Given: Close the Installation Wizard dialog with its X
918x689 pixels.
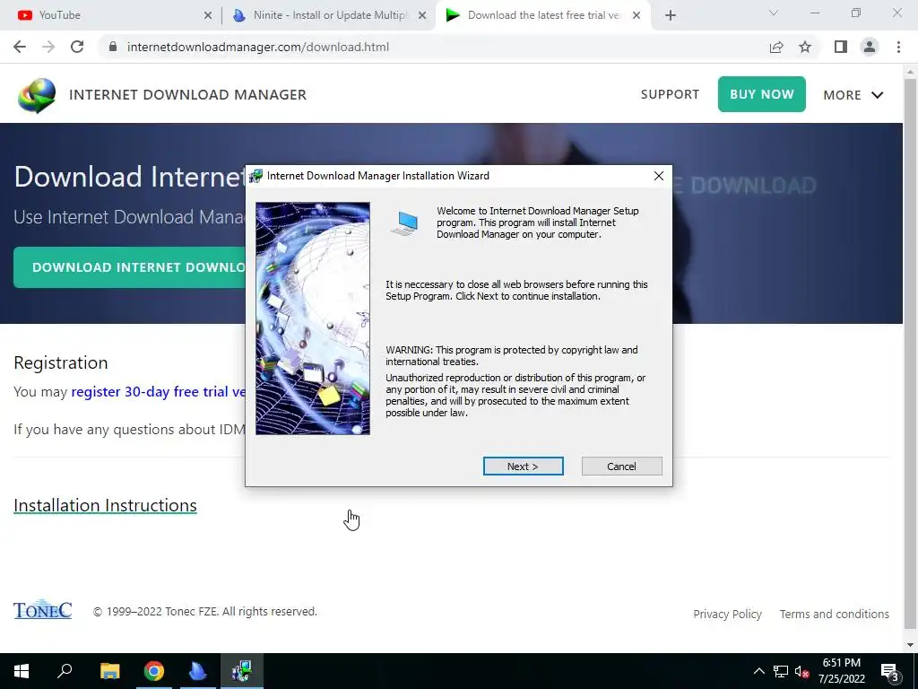Looking at the screenshot, I should pos(659,176).
